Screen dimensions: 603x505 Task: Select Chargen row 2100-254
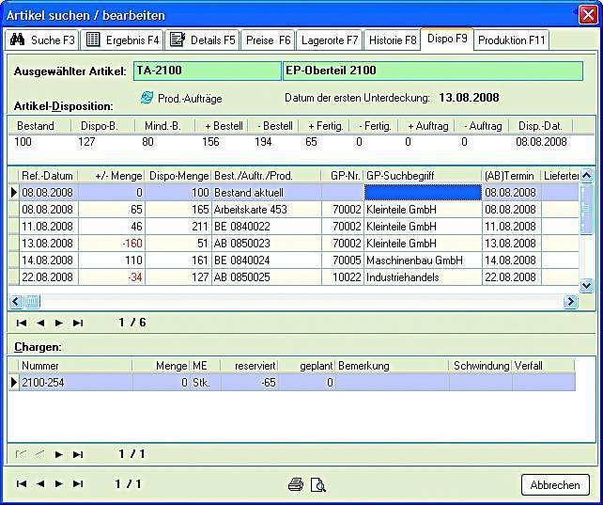(292, 382)
